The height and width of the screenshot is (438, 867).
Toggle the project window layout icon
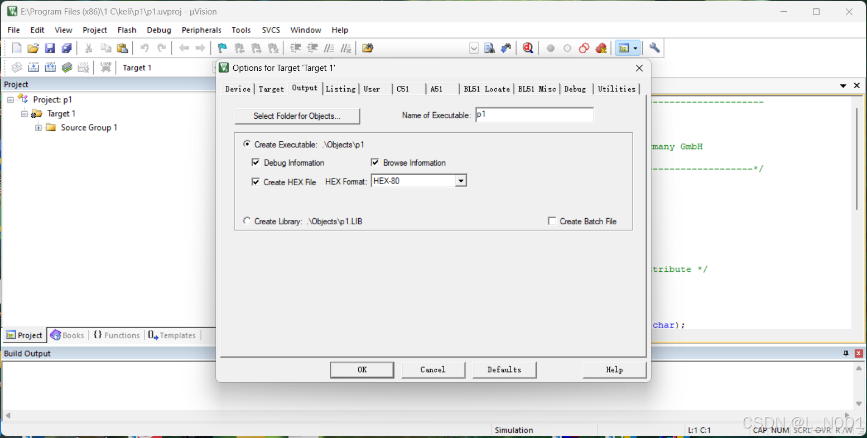point(624,48)
